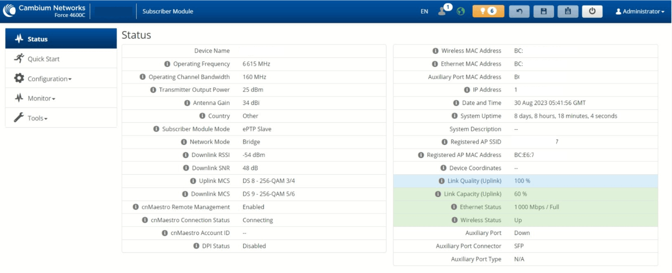Click info icon beside Link Quality (Uplink)
Screen dimensions: 672x273
[x=441, y=181]
